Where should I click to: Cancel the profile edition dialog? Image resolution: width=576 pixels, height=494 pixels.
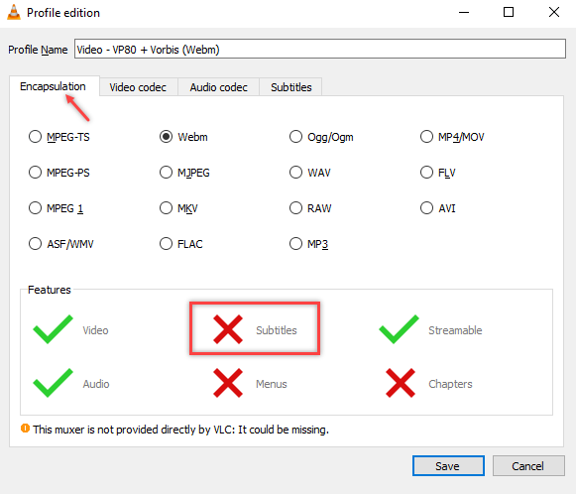click(x=528, y=466)
